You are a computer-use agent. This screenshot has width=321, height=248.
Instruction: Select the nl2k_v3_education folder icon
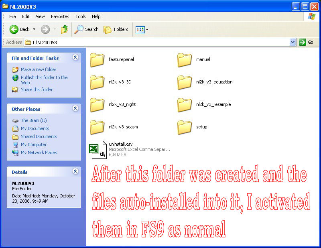[x=185, y=82]
